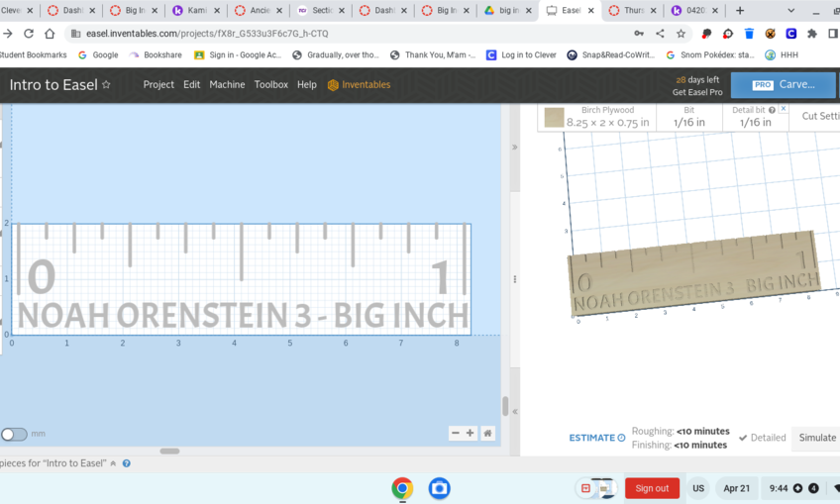840x504 pixels.
Task: Open a new browser tab
Action: click(x=740, y=10)
